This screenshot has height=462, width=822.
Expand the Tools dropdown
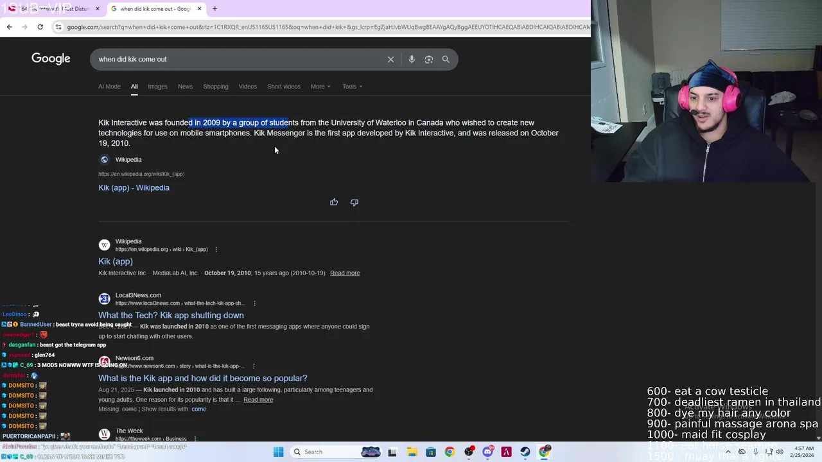352,87
